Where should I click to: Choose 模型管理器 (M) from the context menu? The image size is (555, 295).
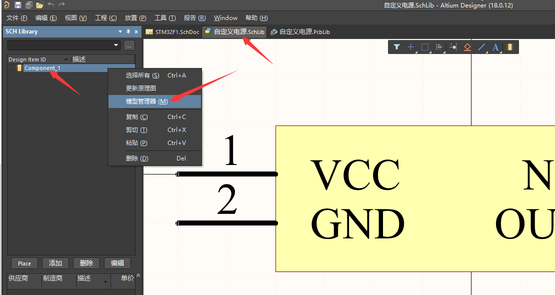point(154,101)
